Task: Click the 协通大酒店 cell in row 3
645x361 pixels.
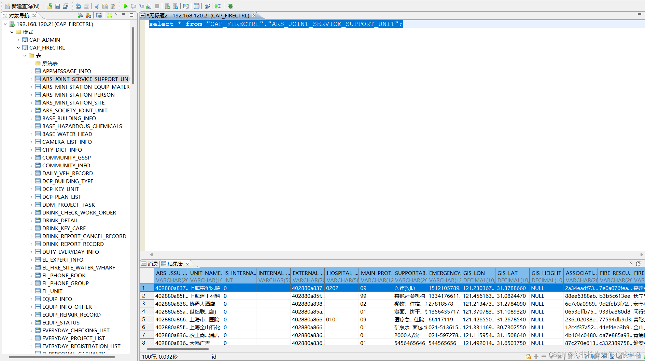Action: click(205, 304)
